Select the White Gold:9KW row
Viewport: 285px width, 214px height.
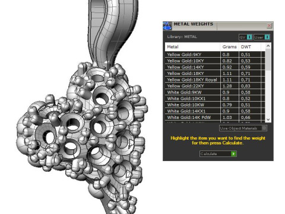(x=215, y=92)
